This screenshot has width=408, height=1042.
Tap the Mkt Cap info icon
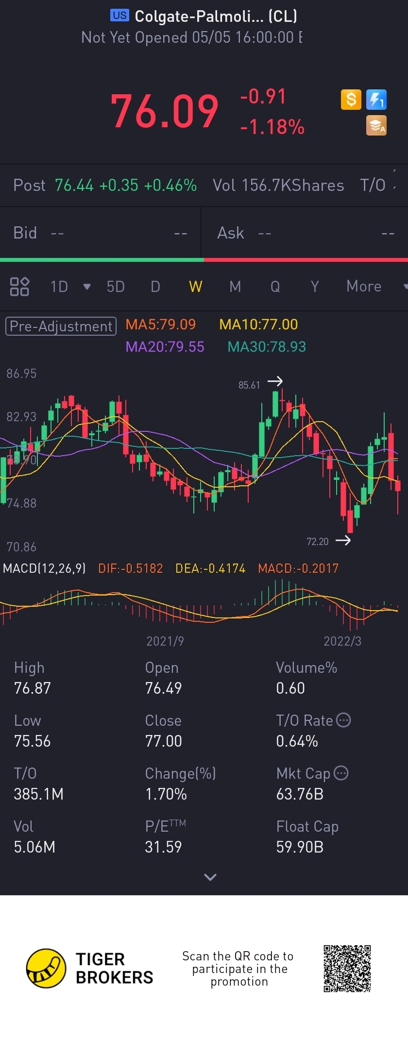pos(341,773)
